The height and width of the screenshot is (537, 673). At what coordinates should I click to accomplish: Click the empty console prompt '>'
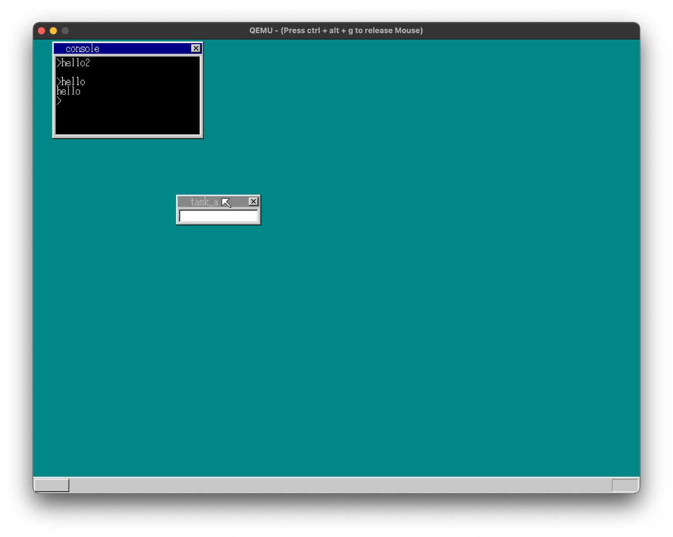coord(59,101)
